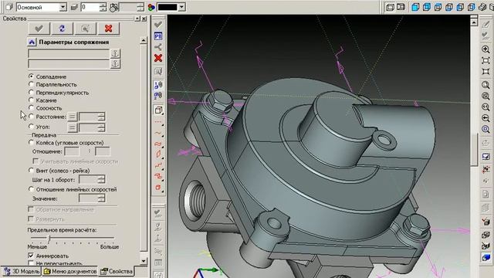494x278 pixels.
Task: Click the RGB color icon in top toolbar
Action: pyautogui.click(x=151, y=7)
